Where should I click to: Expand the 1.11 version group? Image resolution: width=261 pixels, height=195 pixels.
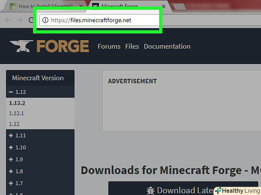[x=40, y=135]
